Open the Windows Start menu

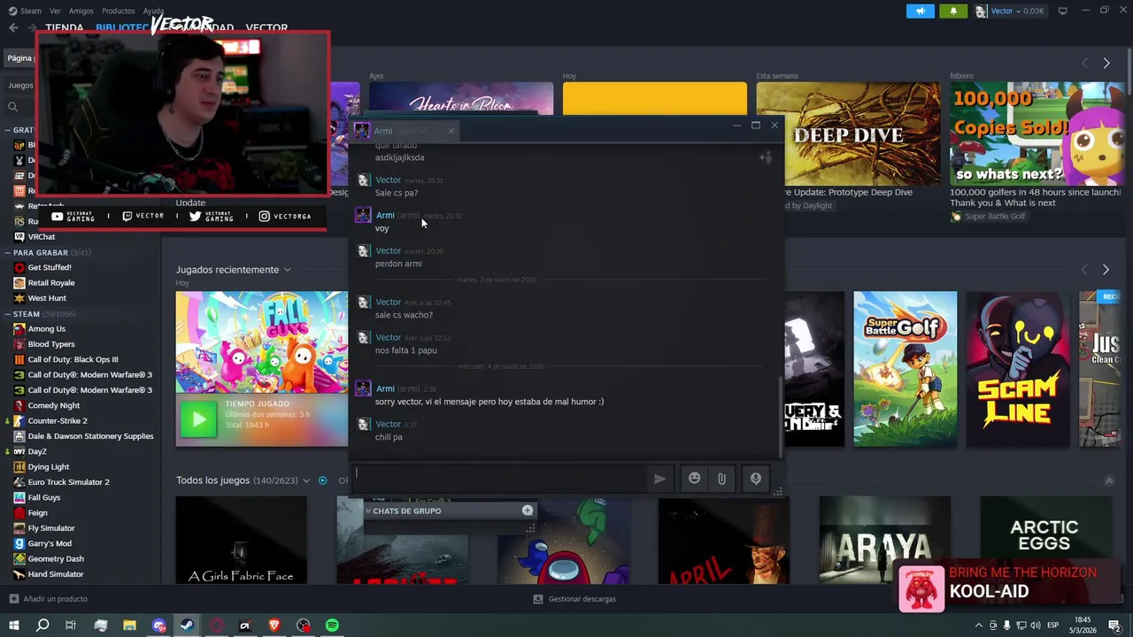13,625
